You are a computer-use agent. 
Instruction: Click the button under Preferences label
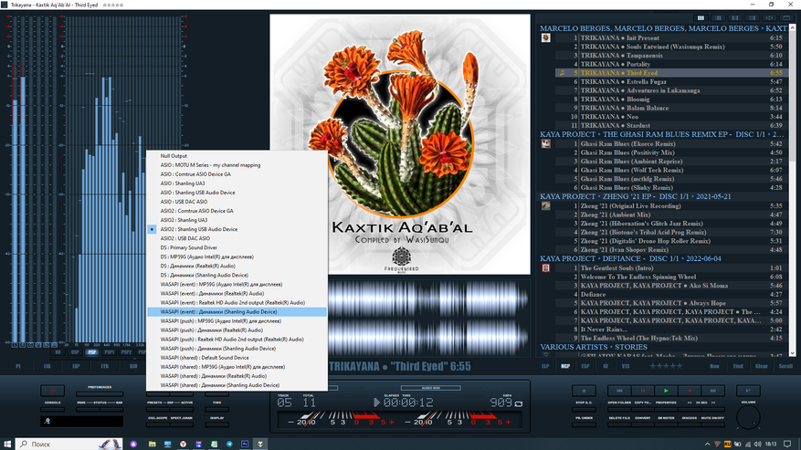click(100, 394)
